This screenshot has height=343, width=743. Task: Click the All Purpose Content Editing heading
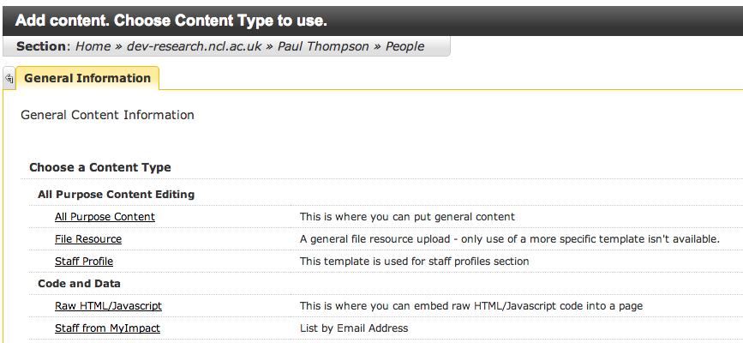[116, 195]
